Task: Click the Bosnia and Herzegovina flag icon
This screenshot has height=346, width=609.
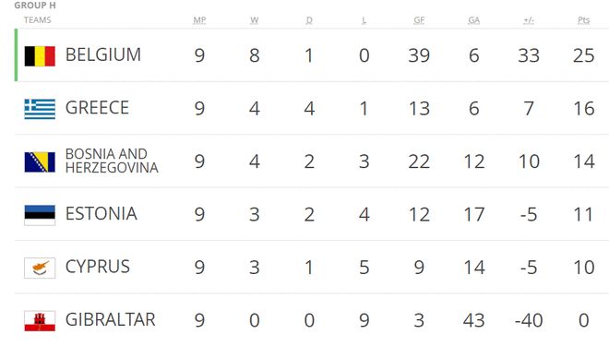Action: coord(40,162)
